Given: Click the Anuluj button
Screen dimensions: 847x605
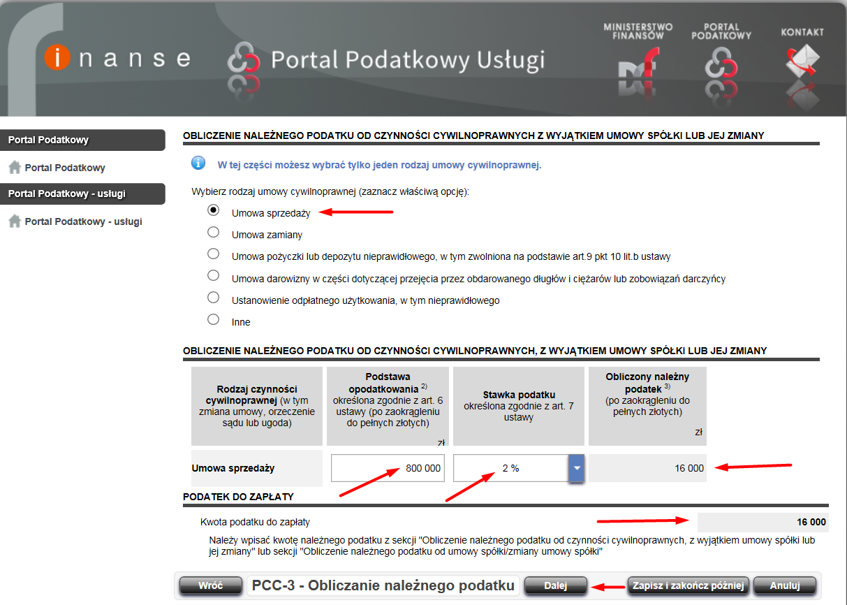Looking at the screenshot, I should point(784,585).
